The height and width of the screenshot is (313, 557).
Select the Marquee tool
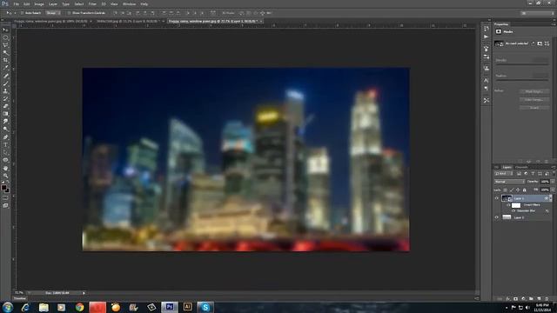pyautogui.click(x=5, y=37)
